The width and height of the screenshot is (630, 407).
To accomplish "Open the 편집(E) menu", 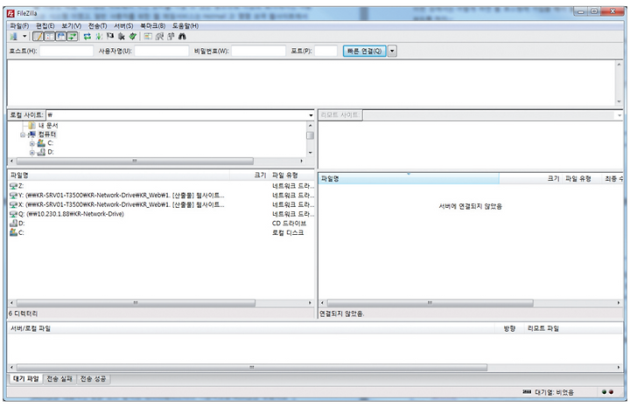I will [x=45, y=25].
